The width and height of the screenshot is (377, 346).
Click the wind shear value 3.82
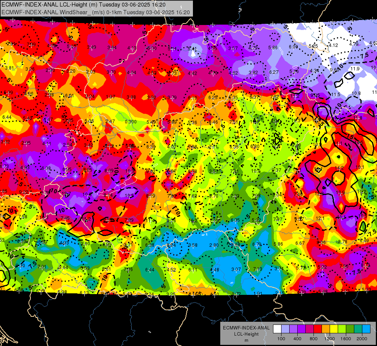point(253,73)
